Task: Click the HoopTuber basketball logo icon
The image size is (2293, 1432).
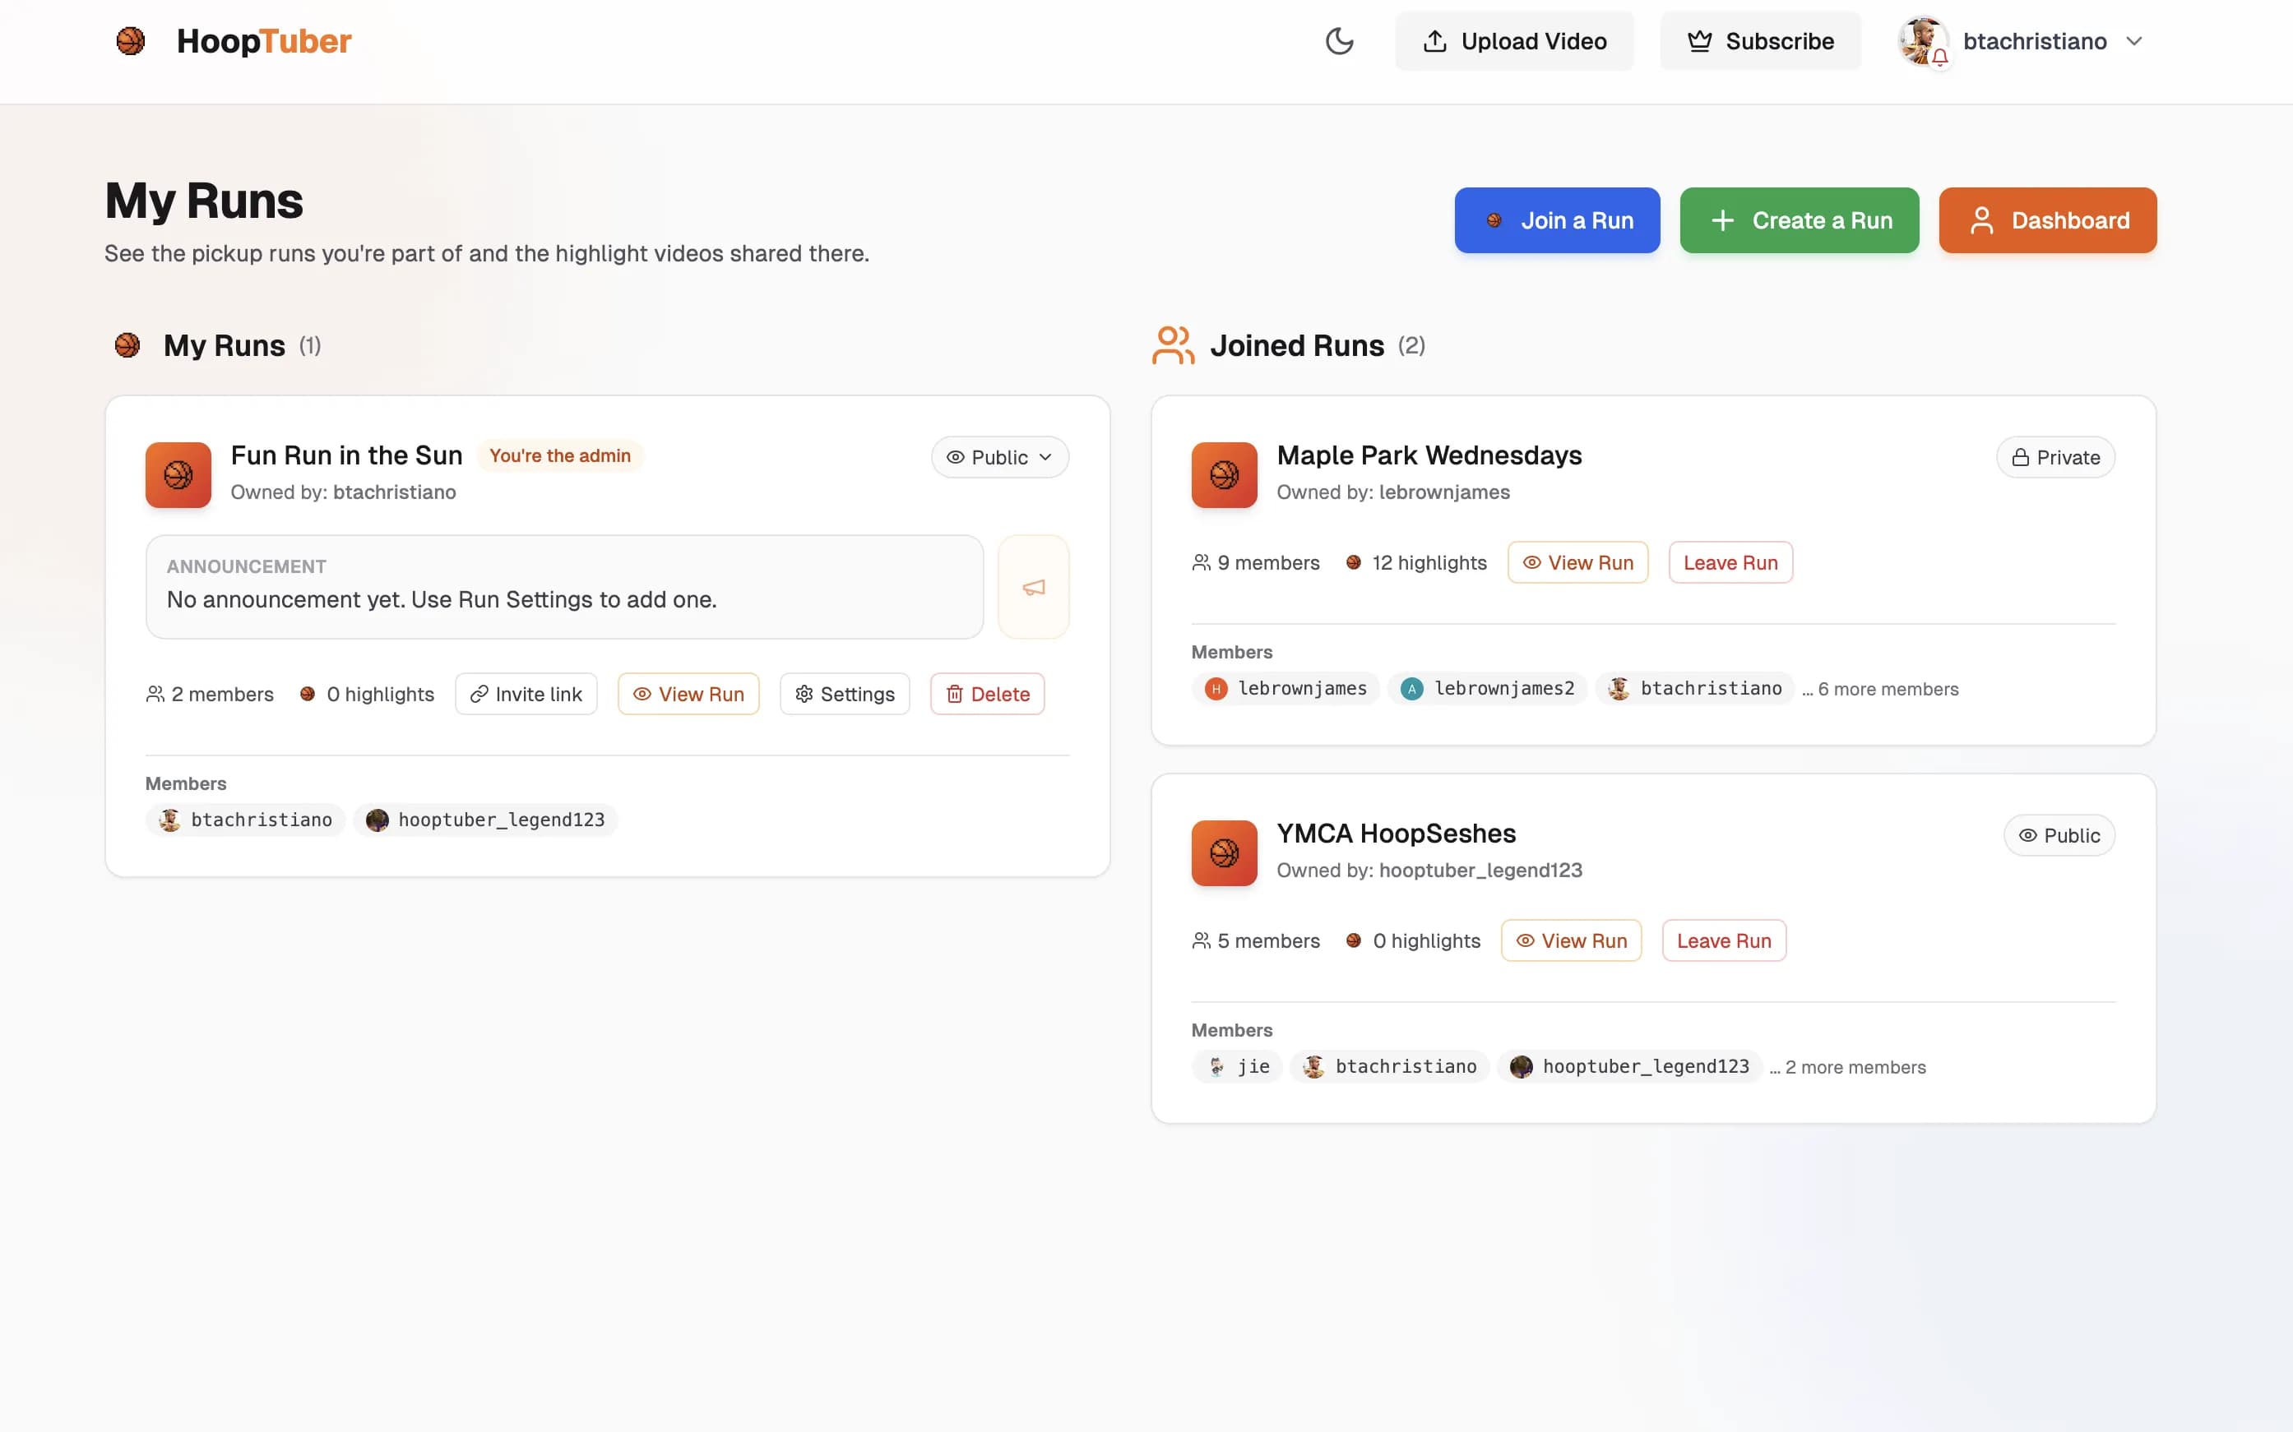Action: point(131,41)
